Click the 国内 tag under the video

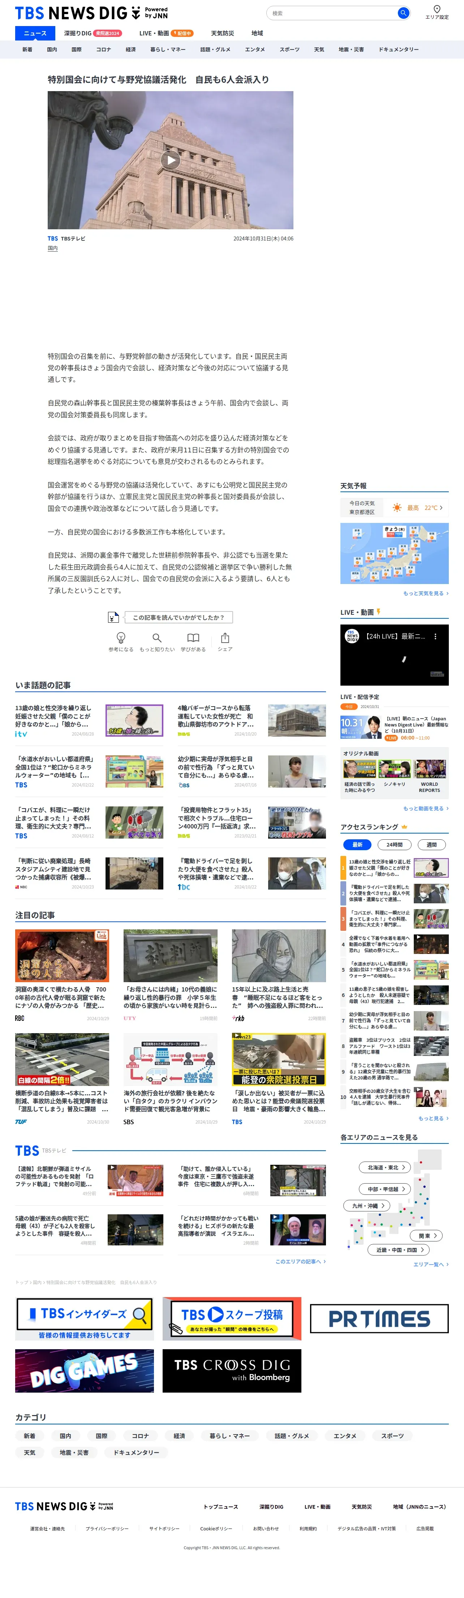click(53, 248)
